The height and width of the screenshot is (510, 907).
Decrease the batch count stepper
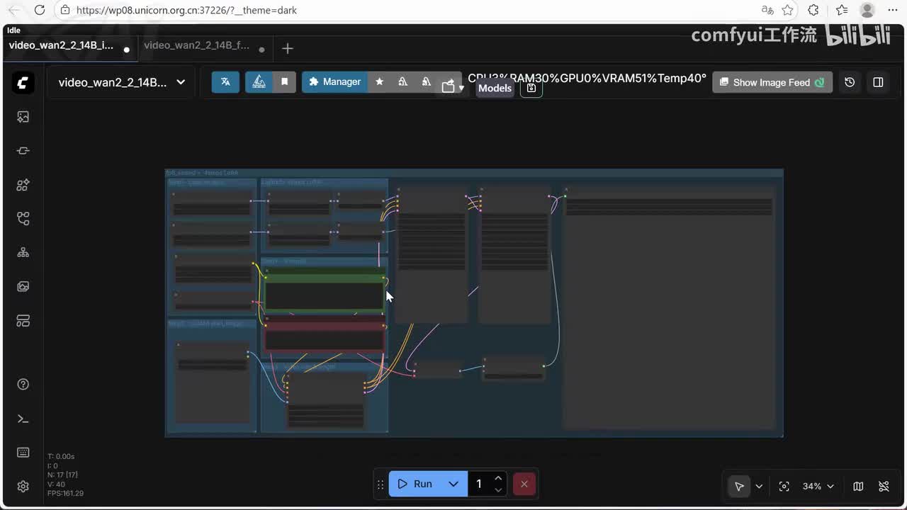pyautogui.click(x=498, y=489)
